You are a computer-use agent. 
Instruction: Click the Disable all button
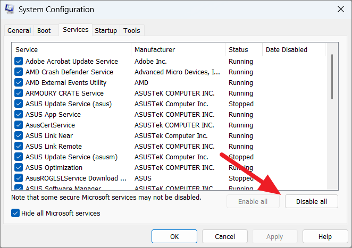tap(312, 201)
